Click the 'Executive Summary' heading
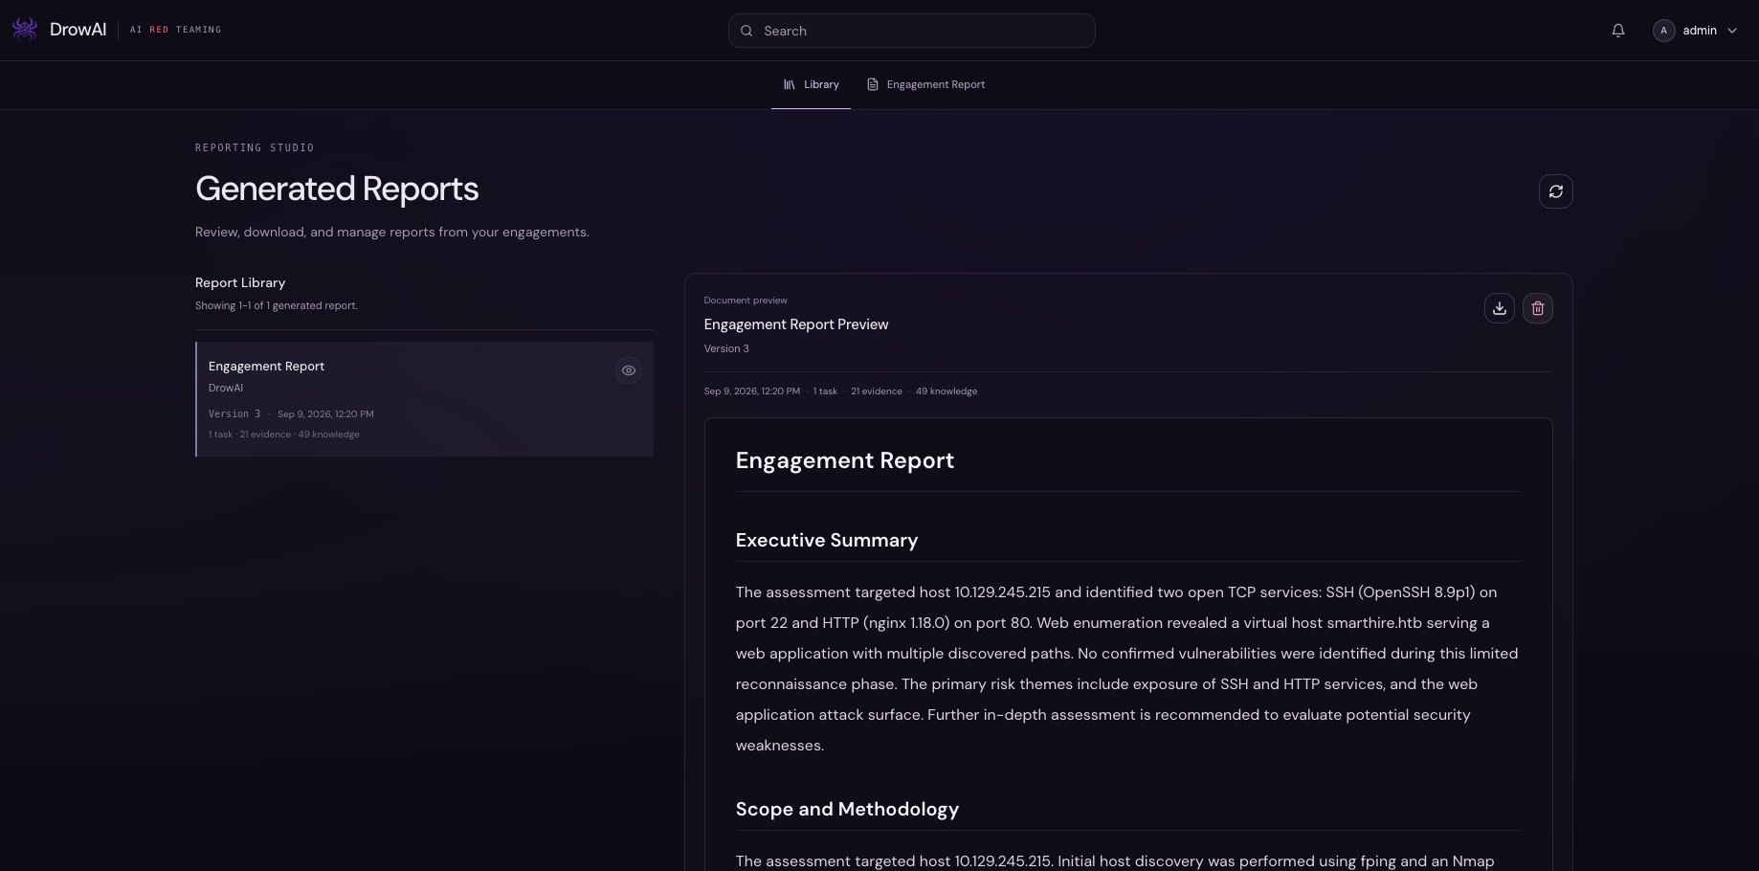1759x871 pixels. coord(827,540)
